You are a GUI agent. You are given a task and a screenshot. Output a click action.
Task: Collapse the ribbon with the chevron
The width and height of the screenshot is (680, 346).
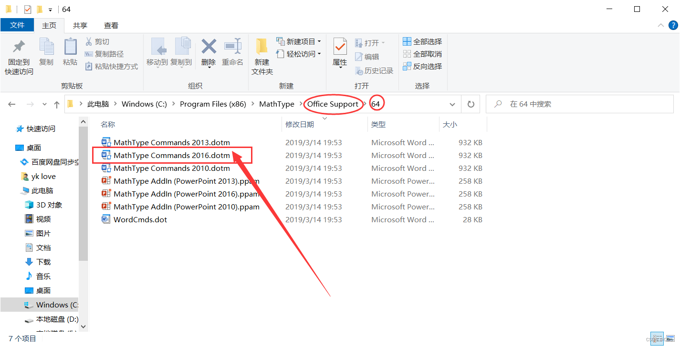pos(661,25)
